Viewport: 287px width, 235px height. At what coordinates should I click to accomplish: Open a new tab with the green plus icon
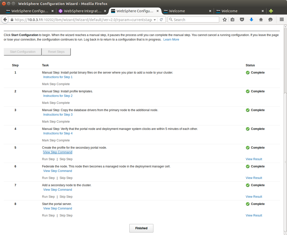click(271, 11)
